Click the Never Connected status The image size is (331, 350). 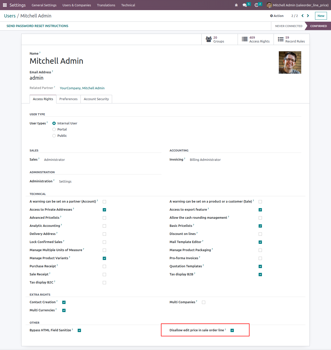pos(289,26)
